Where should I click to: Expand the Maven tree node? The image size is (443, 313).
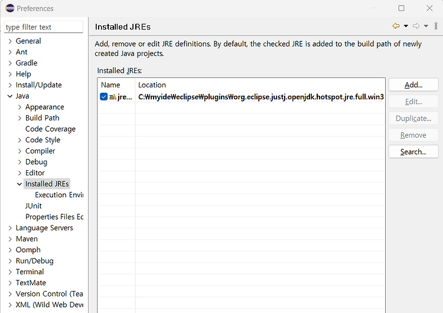click(x=10, y=239)
